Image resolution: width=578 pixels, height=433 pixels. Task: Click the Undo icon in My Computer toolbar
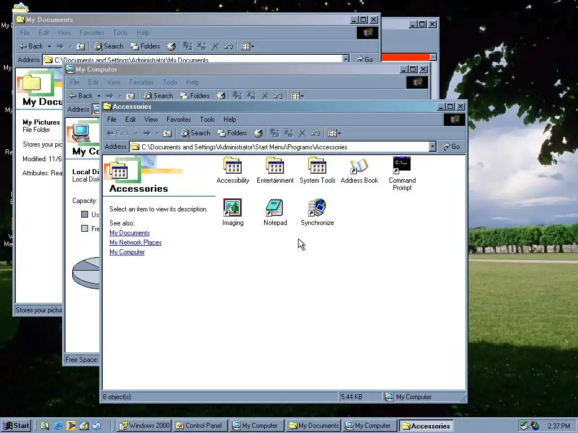coord(278,96)
